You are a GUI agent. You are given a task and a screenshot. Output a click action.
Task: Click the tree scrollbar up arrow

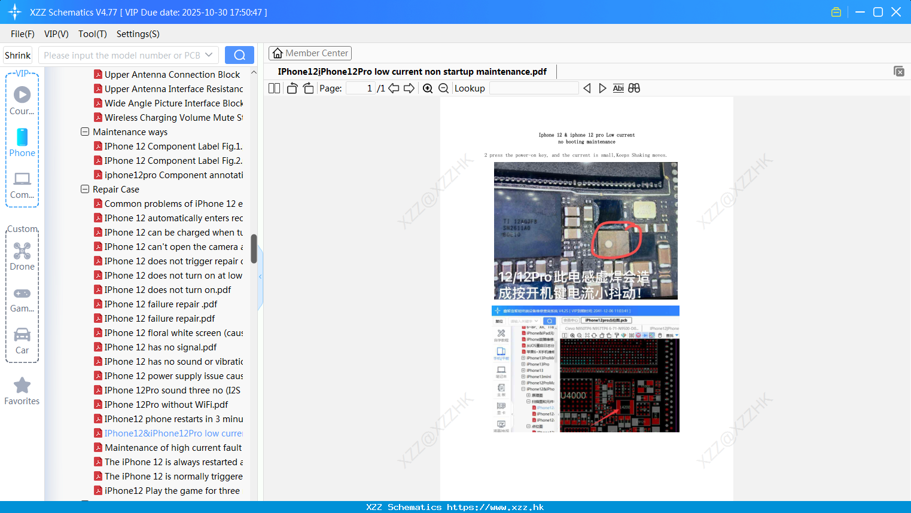pos(254,72)
